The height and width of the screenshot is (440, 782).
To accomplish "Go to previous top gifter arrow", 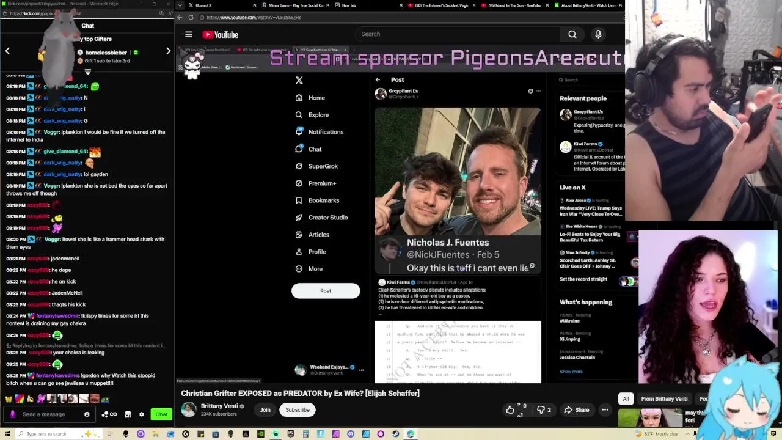I will pyautogui.click(x=7, y=51).
